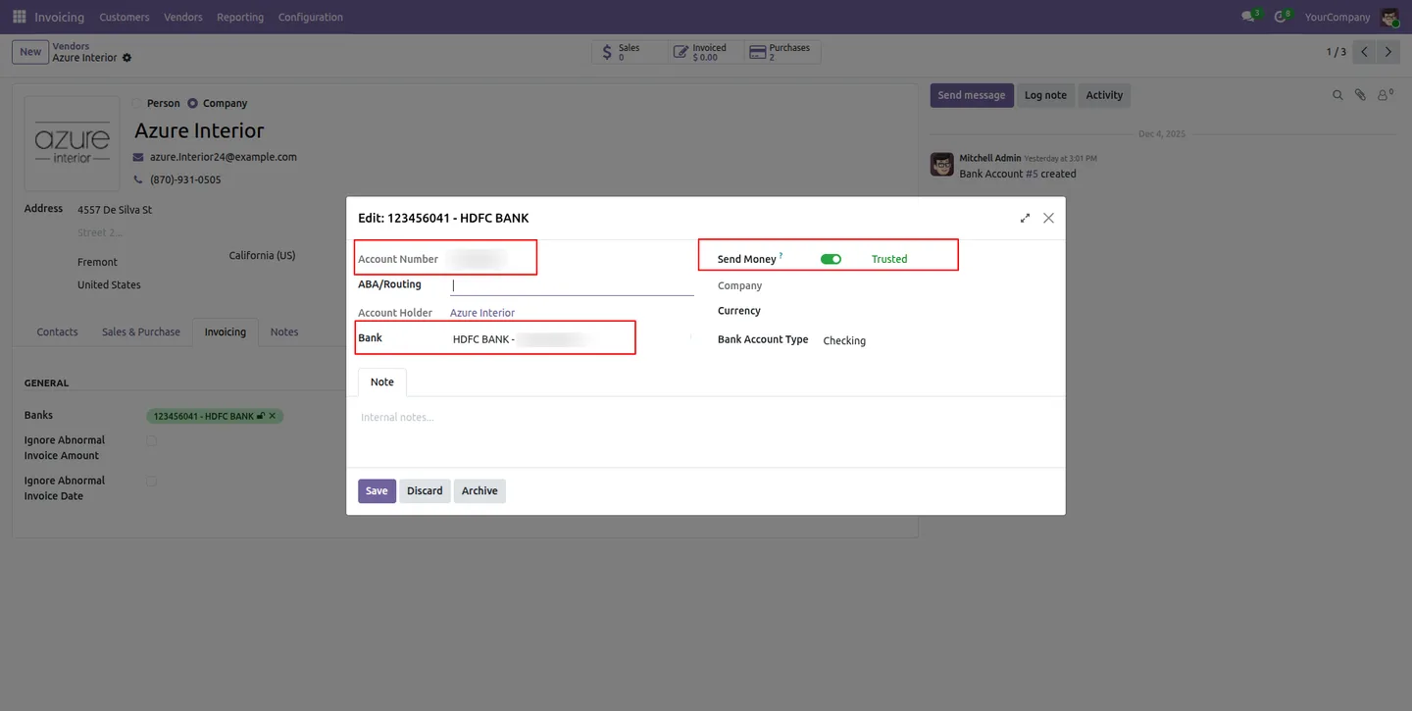Select the Company radio button
The height and width of the screenshot is (711, 1412).
pos(192,103)
